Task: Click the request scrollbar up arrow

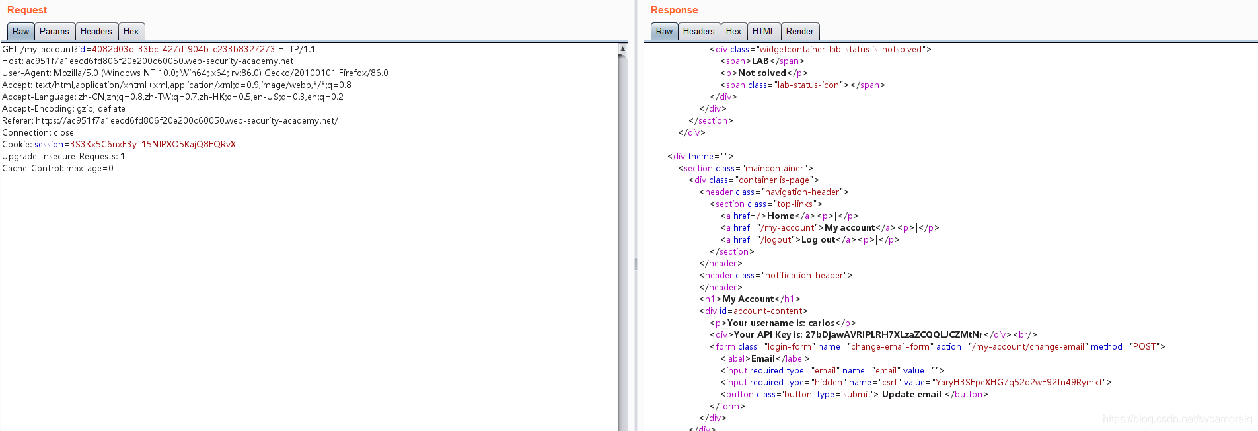Action: [x=622, y=49]
